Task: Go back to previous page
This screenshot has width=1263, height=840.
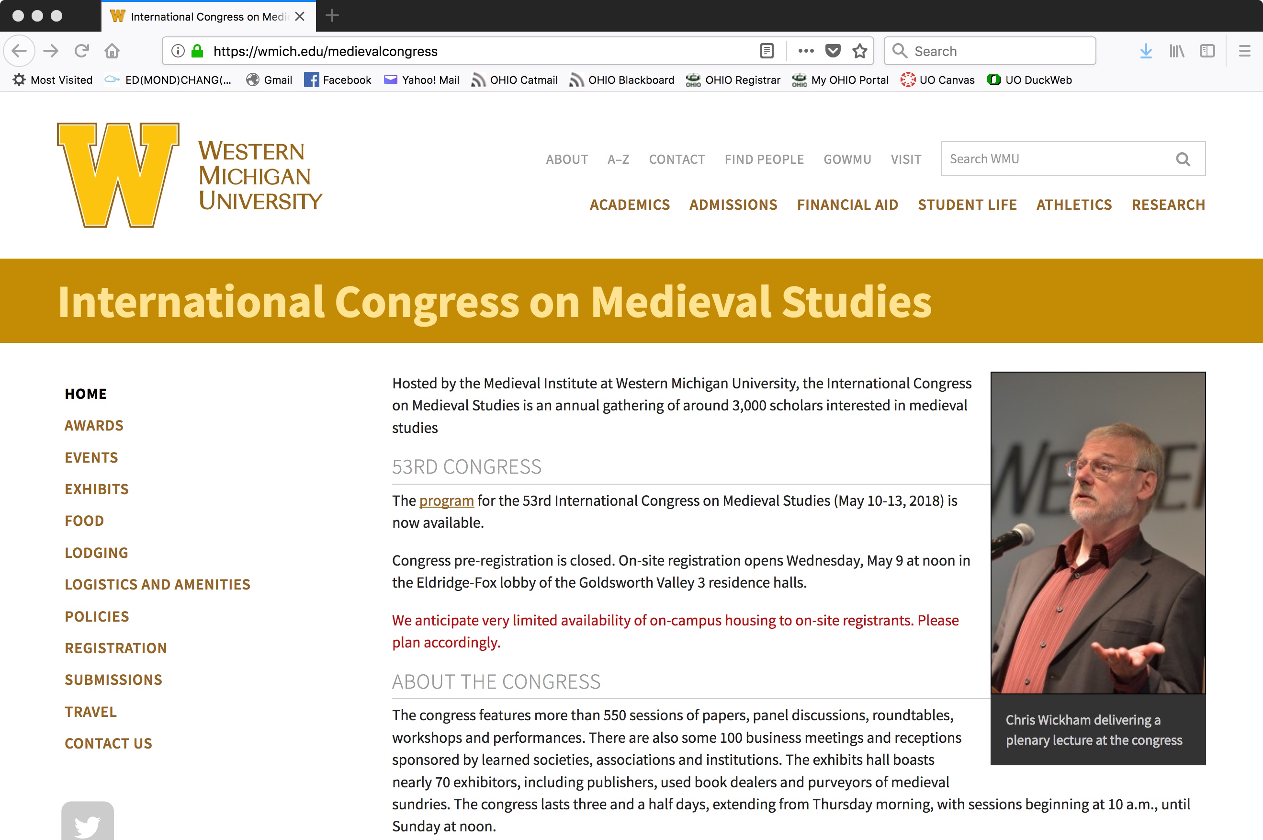Action: pos(19,51)
